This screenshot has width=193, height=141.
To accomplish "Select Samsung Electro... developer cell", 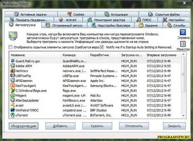I will pos(103,86).
